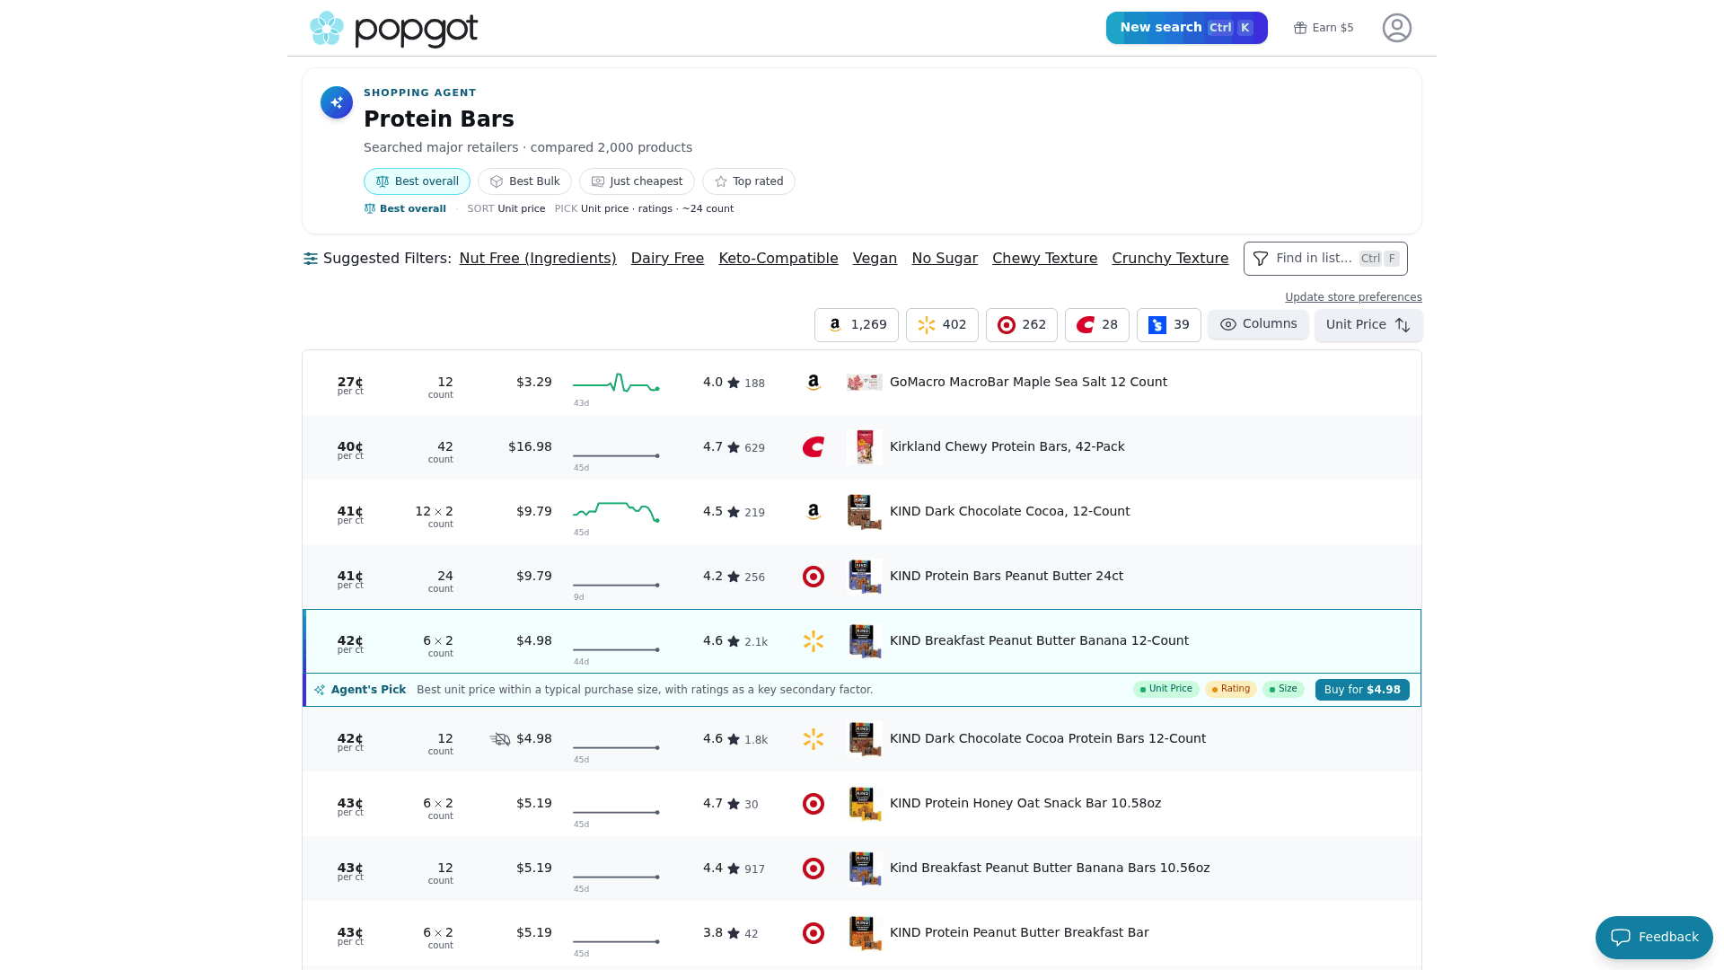Image resolution: width=1724 pixels, height=970 pixels.
Task: Apply the Vegan filter
Action: (x=875, y=259)
